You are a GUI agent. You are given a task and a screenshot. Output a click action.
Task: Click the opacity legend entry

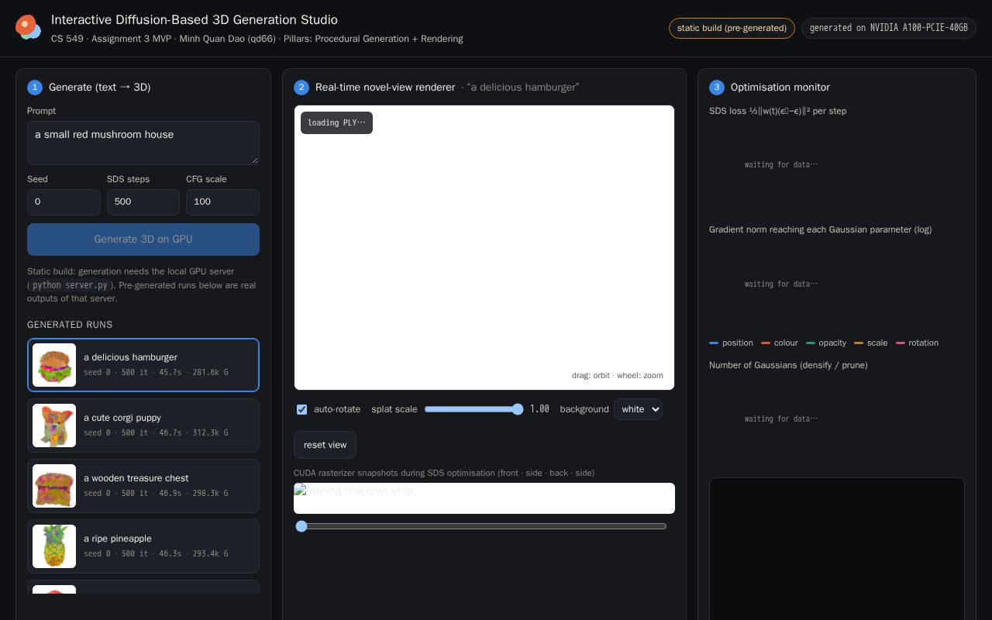[x=826, y=343]
